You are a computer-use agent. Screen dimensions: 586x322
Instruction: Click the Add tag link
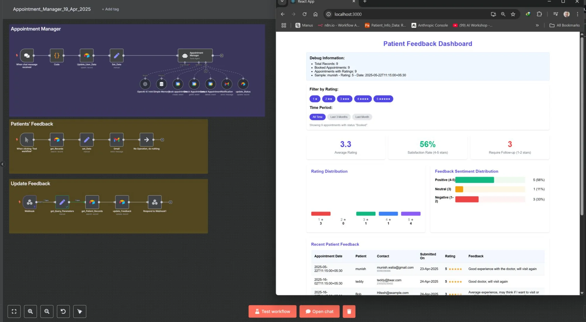[x=110, y=9]
